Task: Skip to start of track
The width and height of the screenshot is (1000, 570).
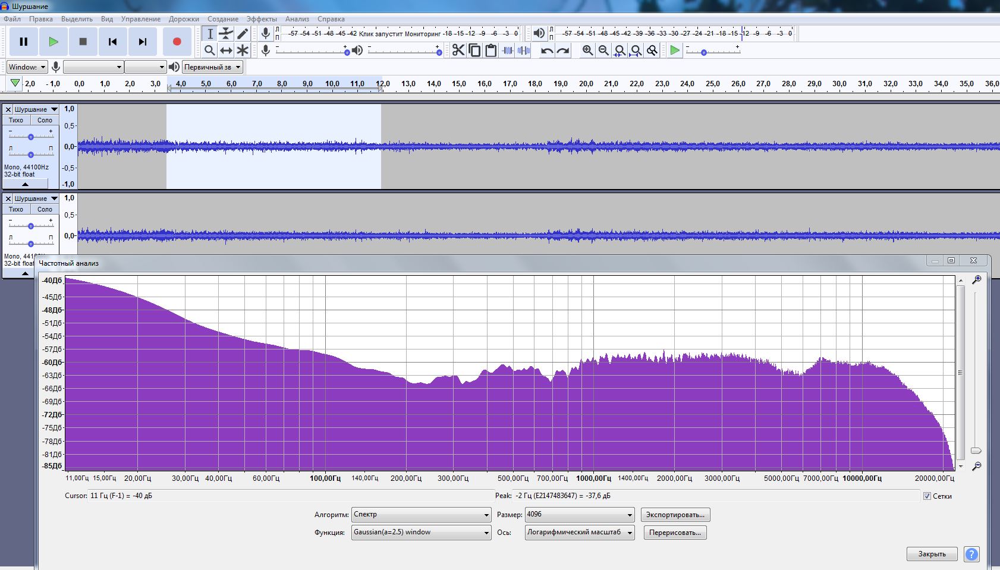Action: [112, 42]
